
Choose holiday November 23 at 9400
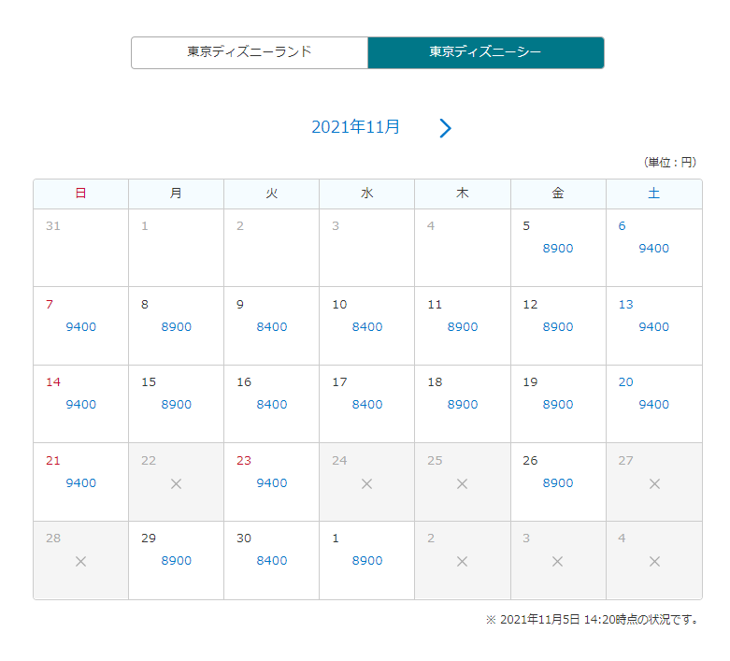click(272, 482)
